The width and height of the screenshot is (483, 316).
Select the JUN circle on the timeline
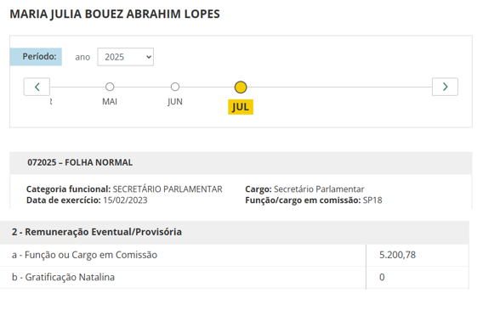point(175,87)
